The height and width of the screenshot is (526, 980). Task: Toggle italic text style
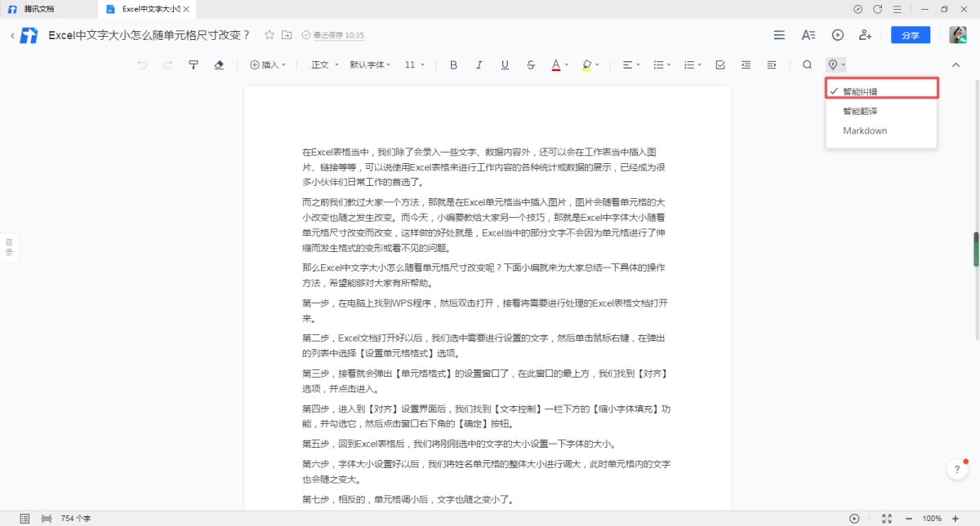click(479, 64)
